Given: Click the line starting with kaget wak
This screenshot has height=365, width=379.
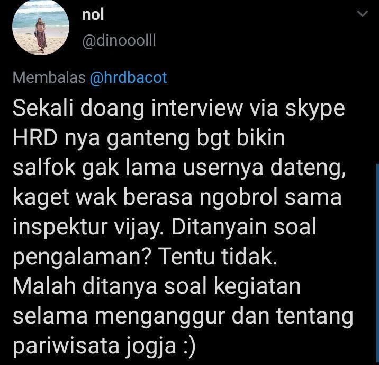Looking at the screenshot, I should click(177, 197).
